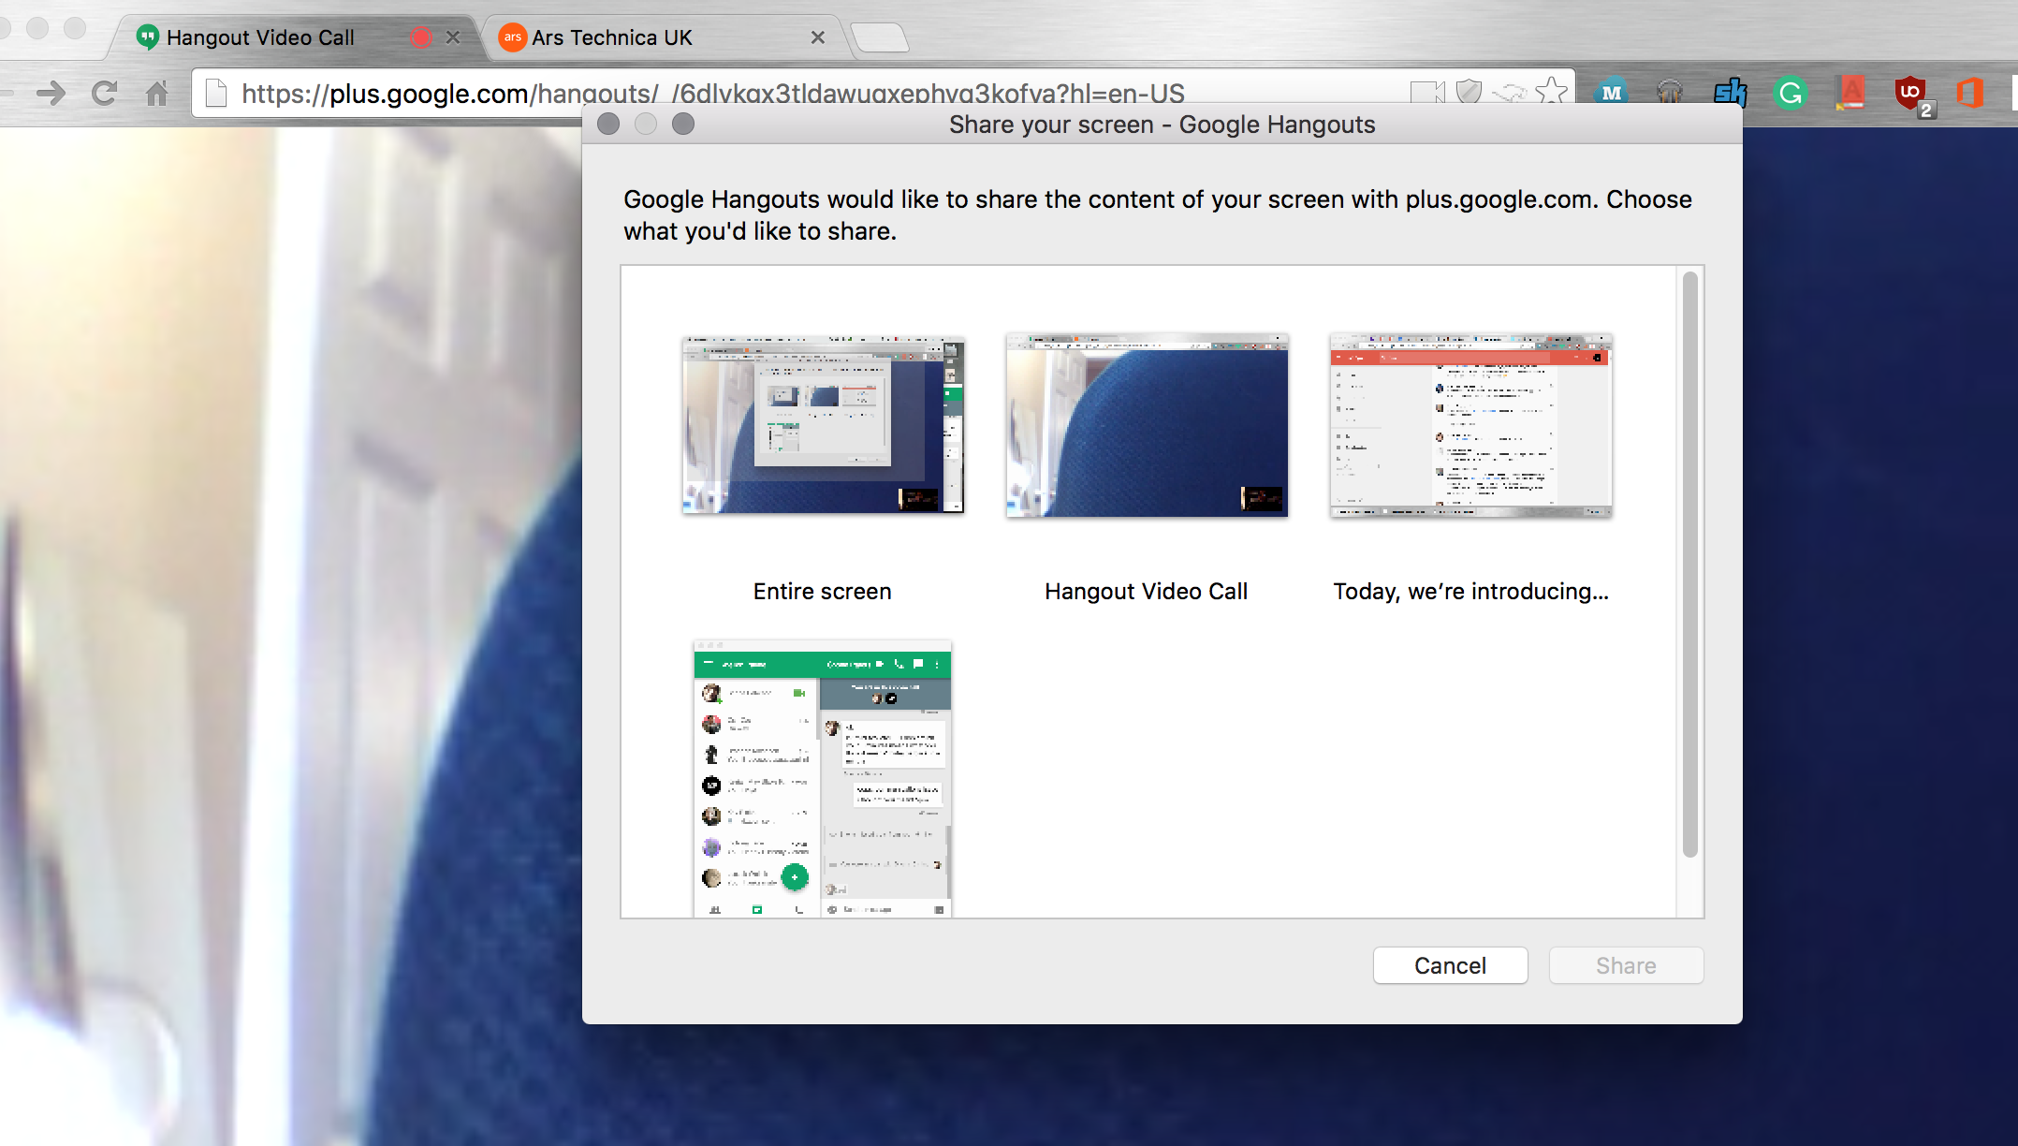Viewport: 2018px width, 1146px height.
Task: Click the address bar URL
Action: (x=712, y=93)
